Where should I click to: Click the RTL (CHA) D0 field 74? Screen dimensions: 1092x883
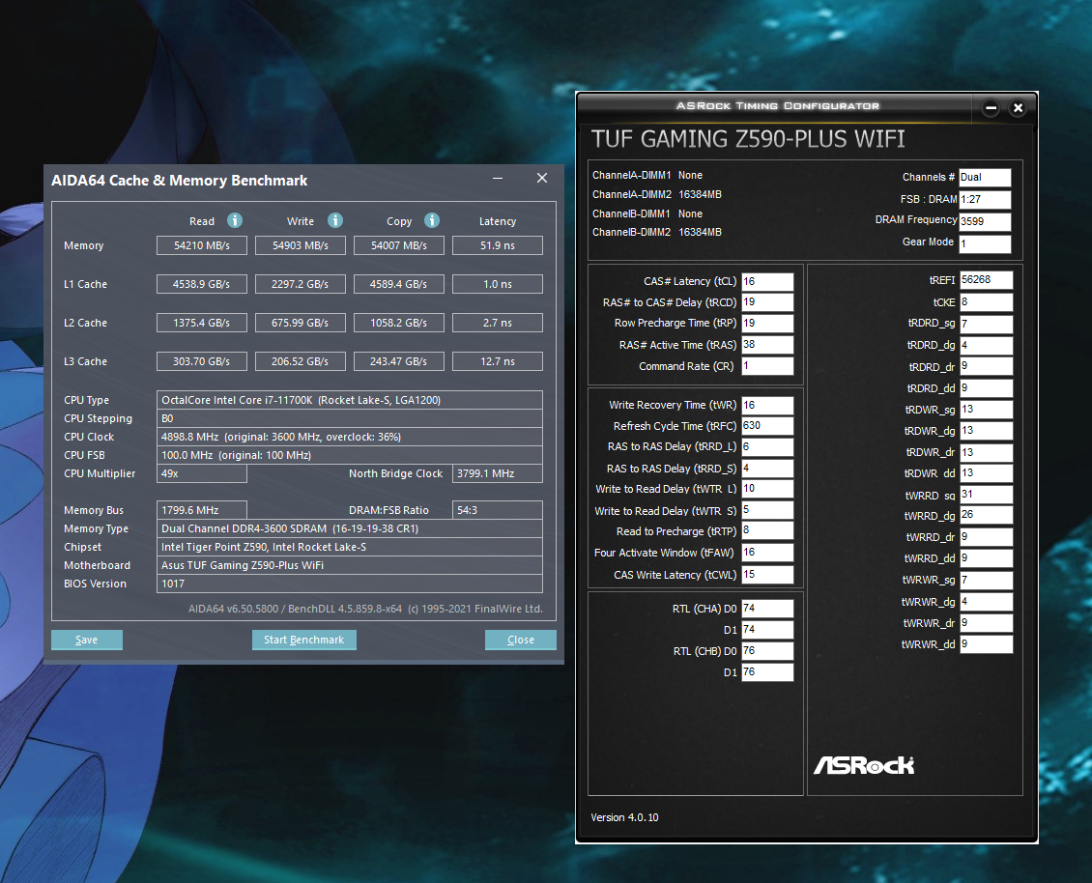pos(767,609)
